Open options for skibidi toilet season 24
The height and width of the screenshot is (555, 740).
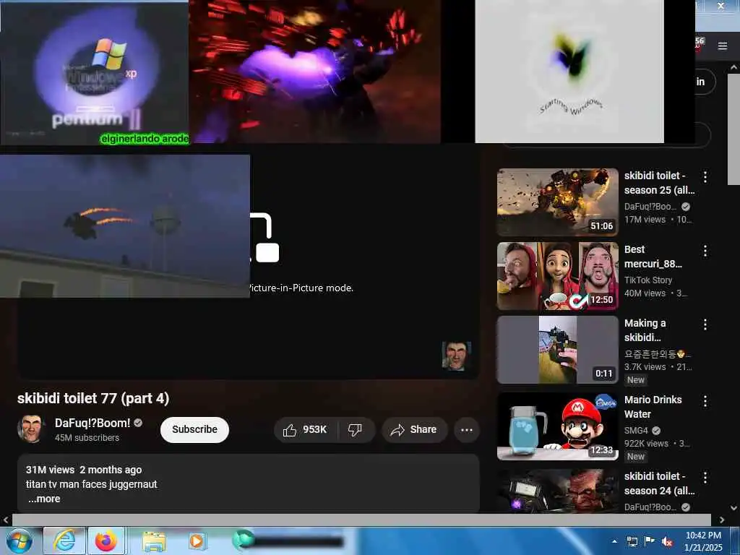click(x=705, y=478)
